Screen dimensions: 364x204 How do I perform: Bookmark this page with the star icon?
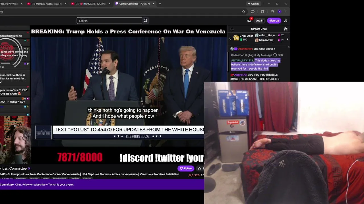click(x=243, y=12)
